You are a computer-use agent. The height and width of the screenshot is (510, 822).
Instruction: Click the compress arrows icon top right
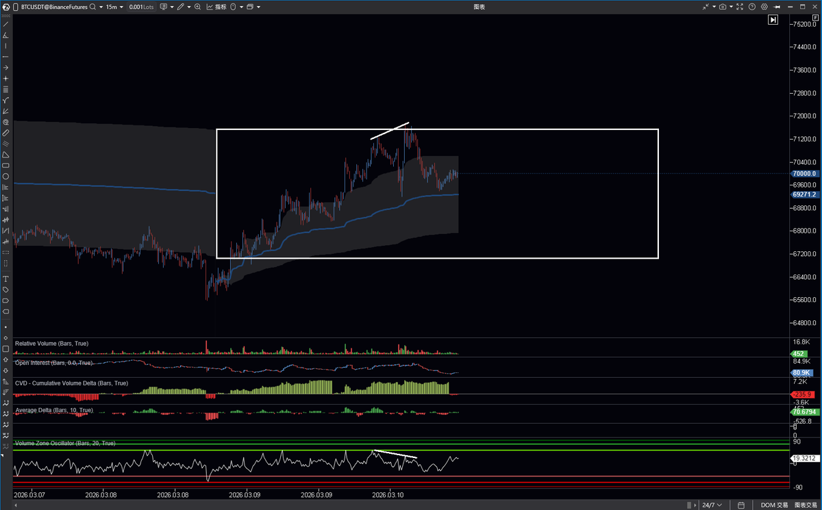coord(706,7)
